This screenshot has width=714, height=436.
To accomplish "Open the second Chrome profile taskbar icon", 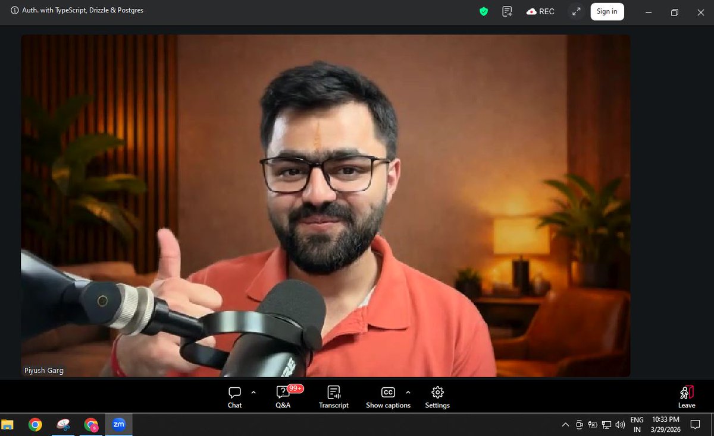I will tap(91, 425).
